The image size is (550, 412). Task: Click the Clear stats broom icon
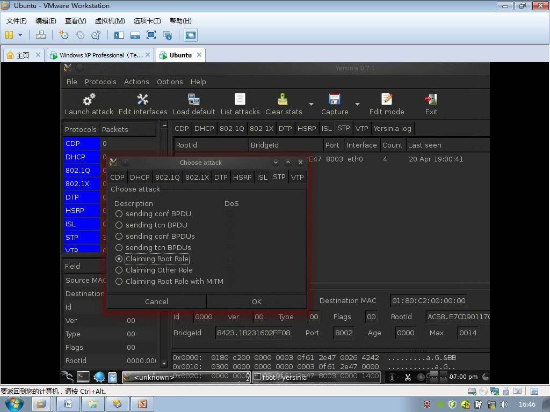pyautogui.click(x=283, y=99)
